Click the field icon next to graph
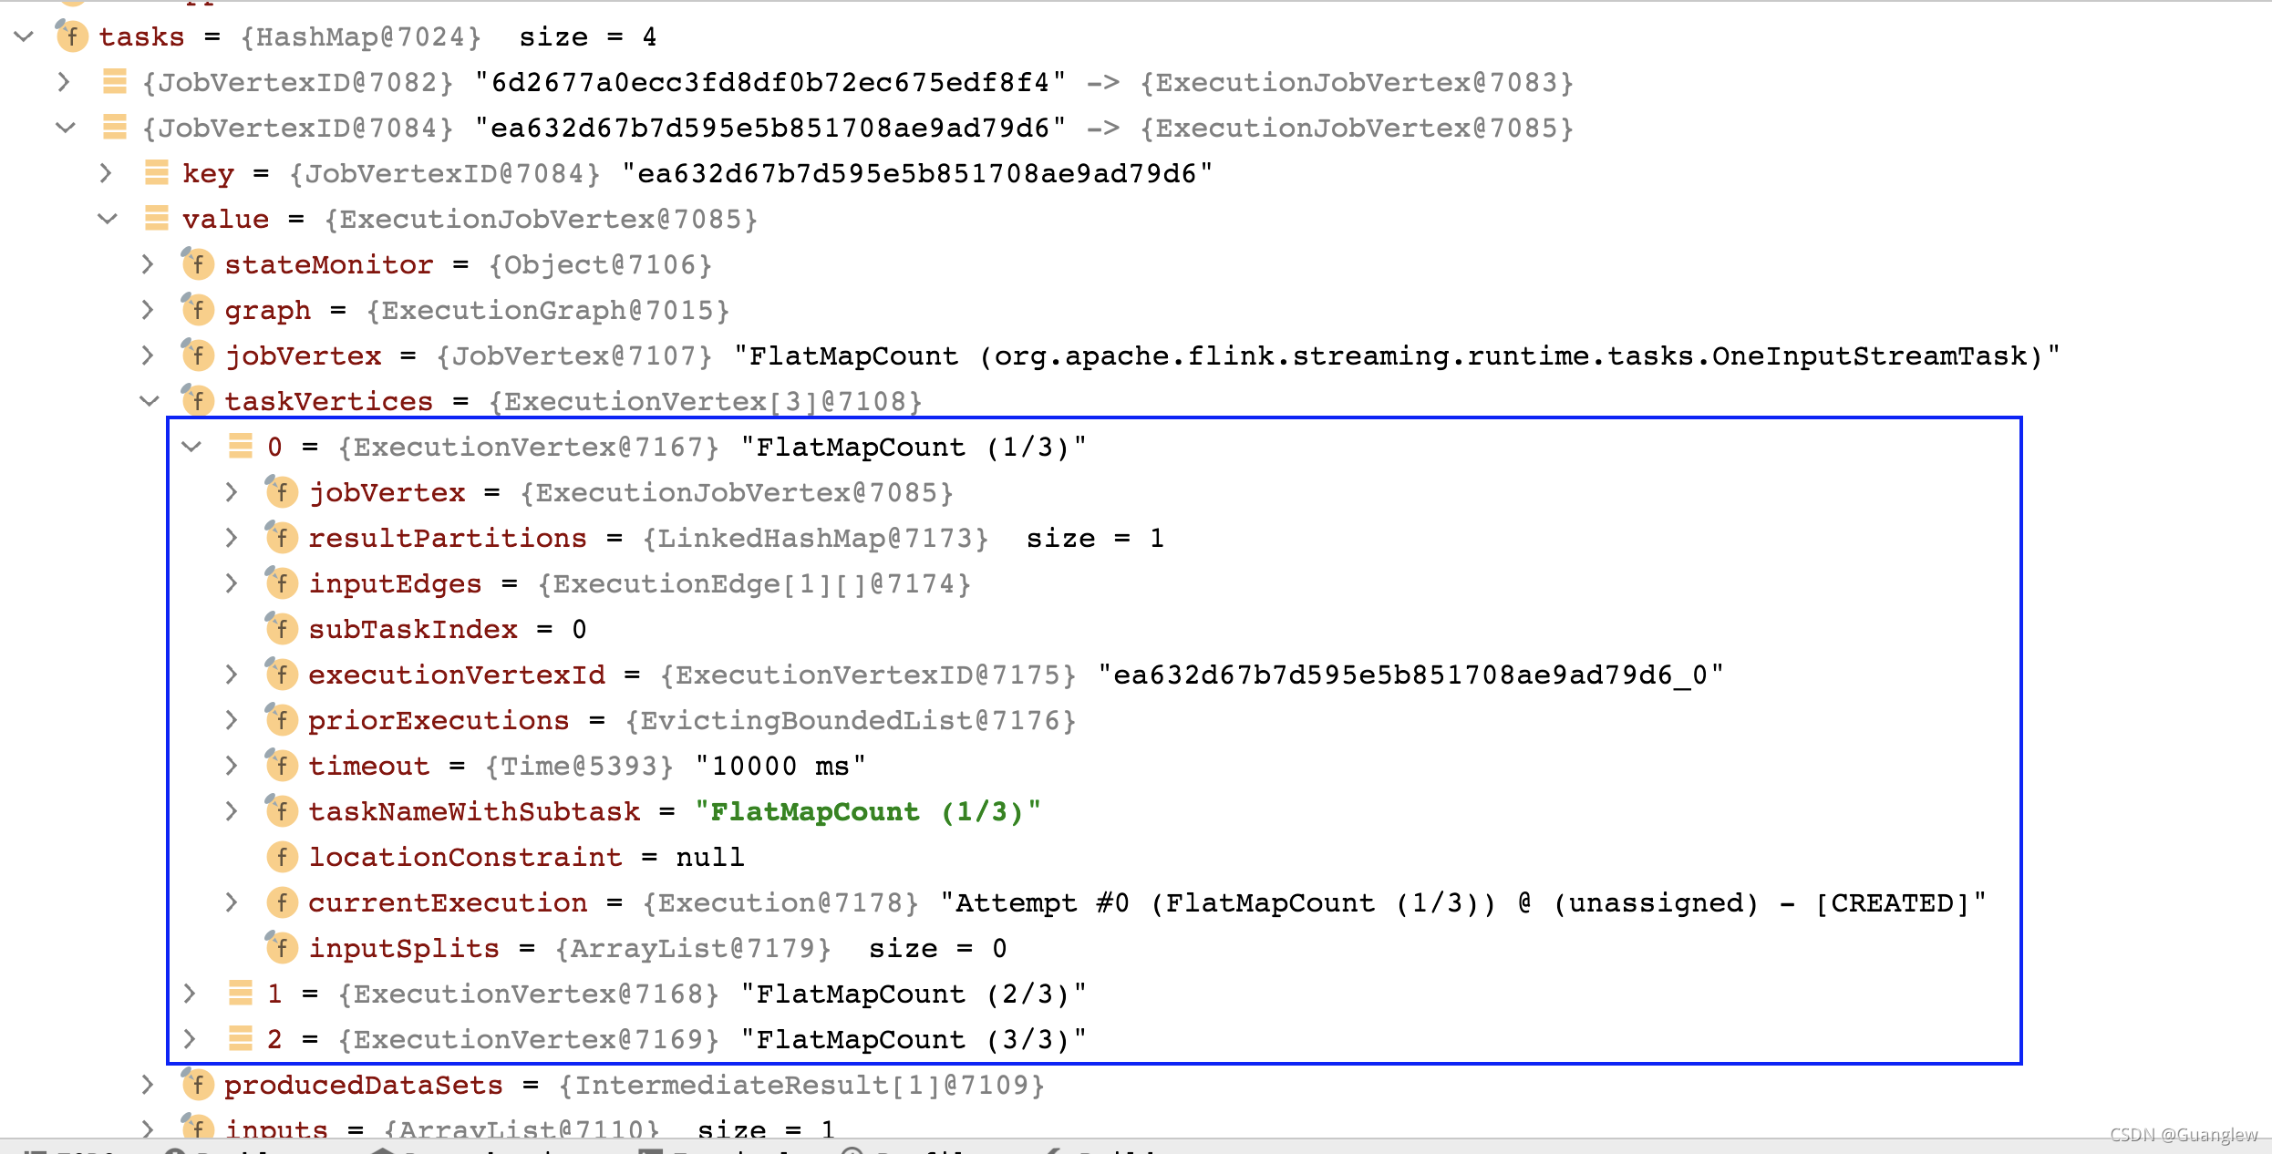This screenshot has height=1154, width=2272. click(198, 310)
